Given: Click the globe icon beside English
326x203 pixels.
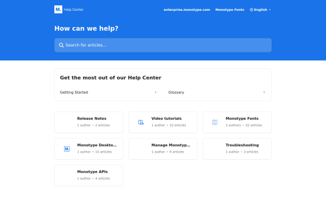Looking at the screenshot, I should click(x=252, y=10).
